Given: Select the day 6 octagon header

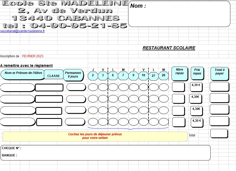Looking at the screenshot, I should (113, 76).
